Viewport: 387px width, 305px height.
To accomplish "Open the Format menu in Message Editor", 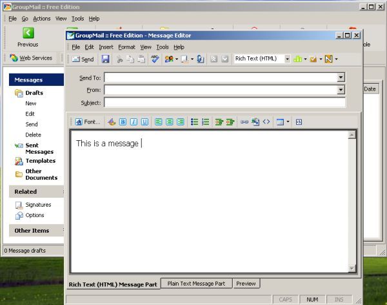I will 126,47.
